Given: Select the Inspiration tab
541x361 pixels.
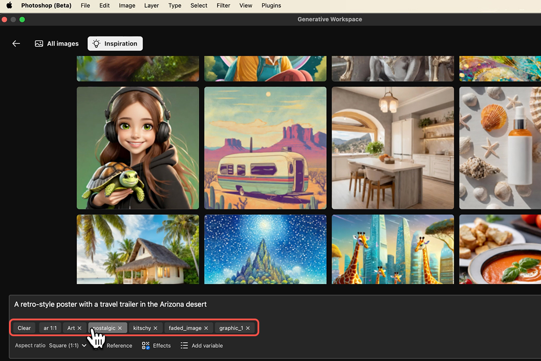Looking at the screenshot, I should (x=115, y=44).
